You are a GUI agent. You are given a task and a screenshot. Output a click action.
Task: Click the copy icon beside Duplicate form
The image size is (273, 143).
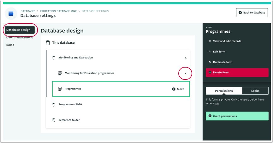(210, 62)
